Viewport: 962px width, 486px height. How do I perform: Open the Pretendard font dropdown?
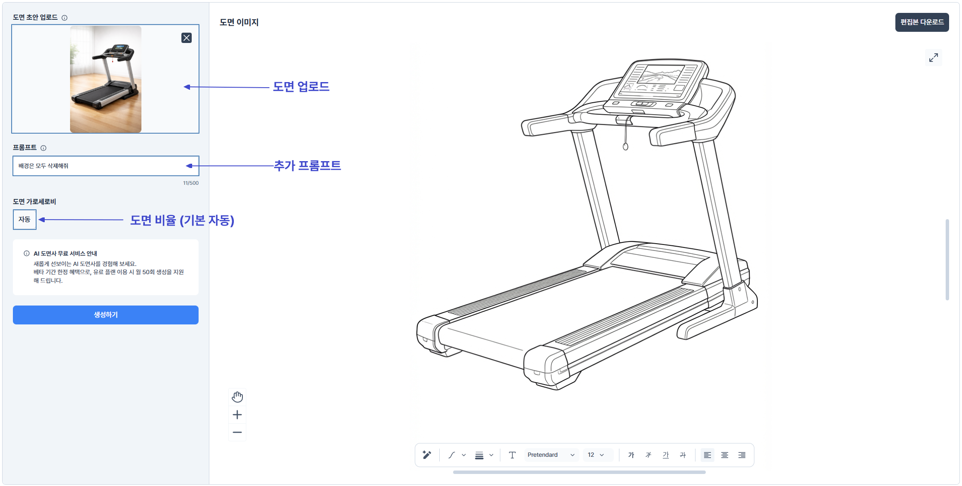[x=551, y=455]
